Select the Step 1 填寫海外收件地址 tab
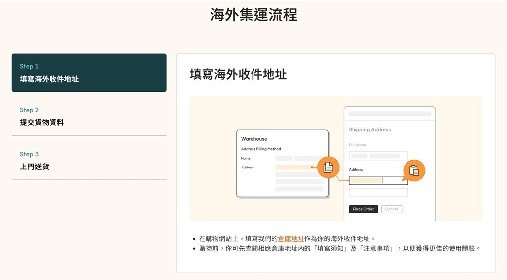Viewport: 507px width, 280px height. click(x=89, y=72)
